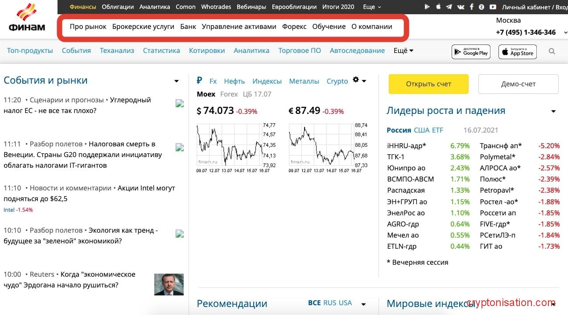Open the App Store download badge

pos(517,51)
